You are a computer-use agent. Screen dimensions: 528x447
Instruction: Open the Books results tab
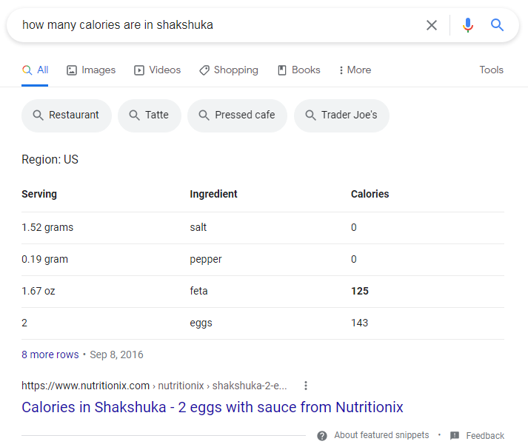pos(298,70)
